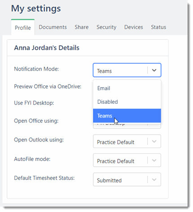Screen dimensions: 193x212
Task: Collapse Notification Mode dropdown chevron
Action: (x=154, y=70)
